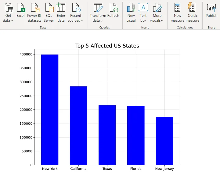This screenshot has height=174, width=220.
Task: Click the Enter data table icon
Action: click(x=61, y=7)
